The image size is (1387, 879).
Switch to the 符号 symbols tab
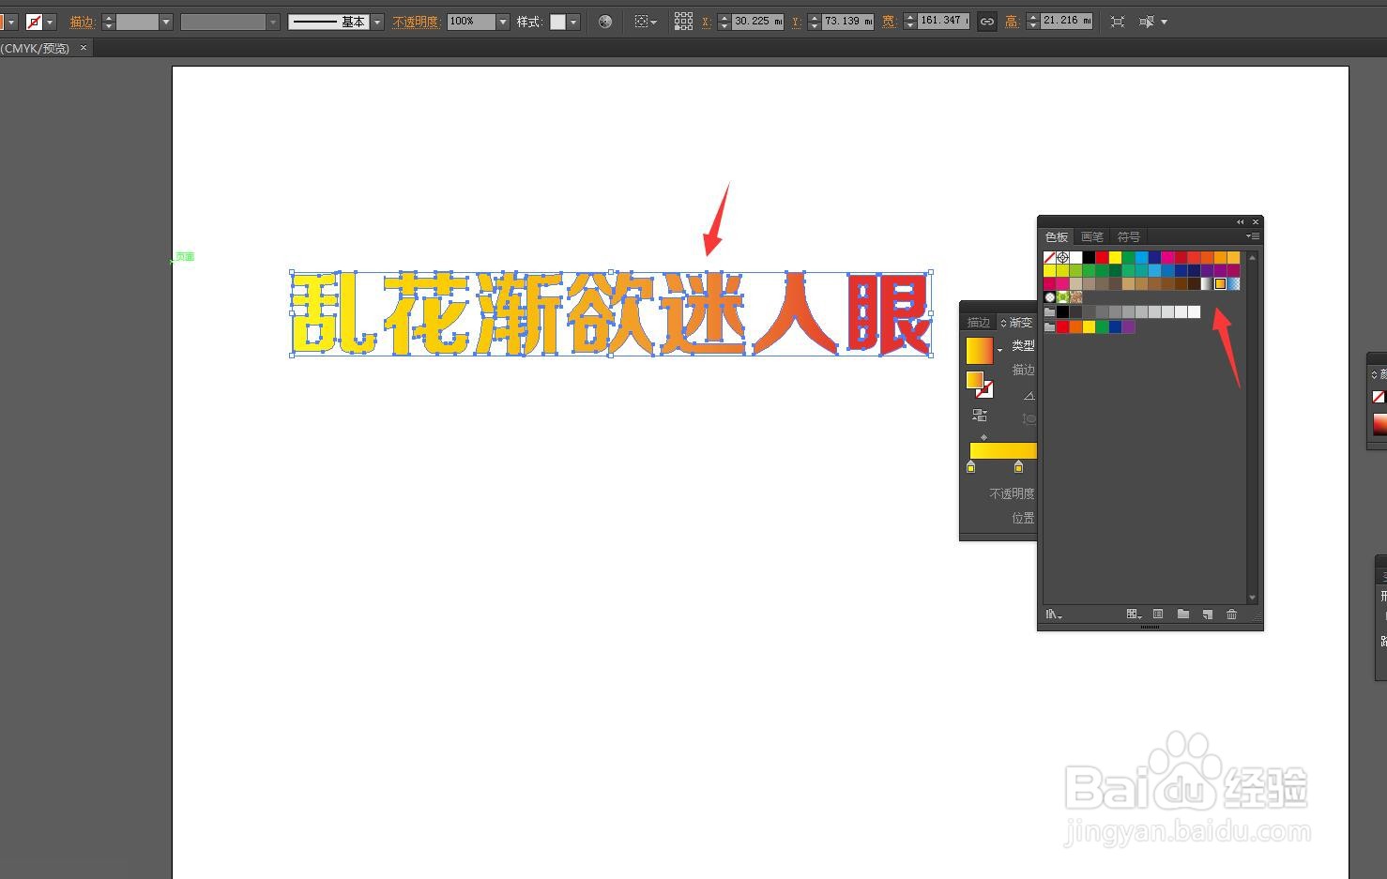1129,236
